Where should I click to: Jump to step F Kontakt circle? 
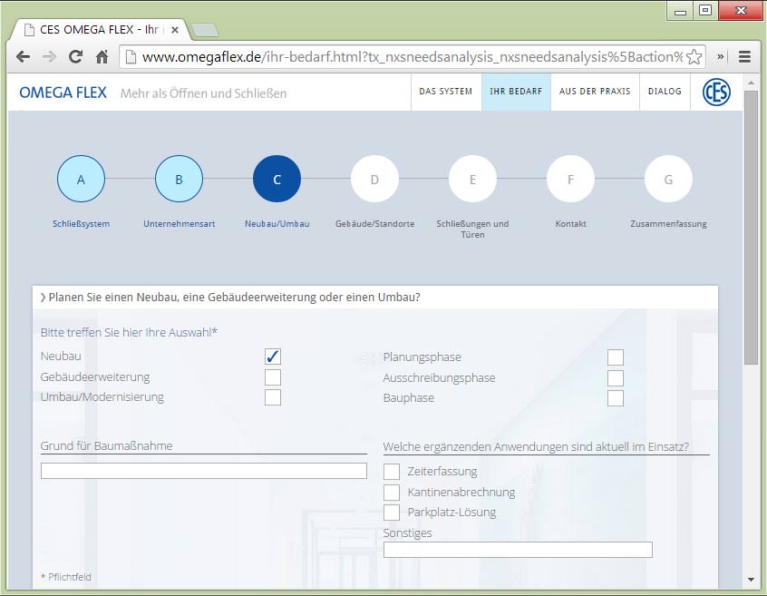tap(570, 179)
